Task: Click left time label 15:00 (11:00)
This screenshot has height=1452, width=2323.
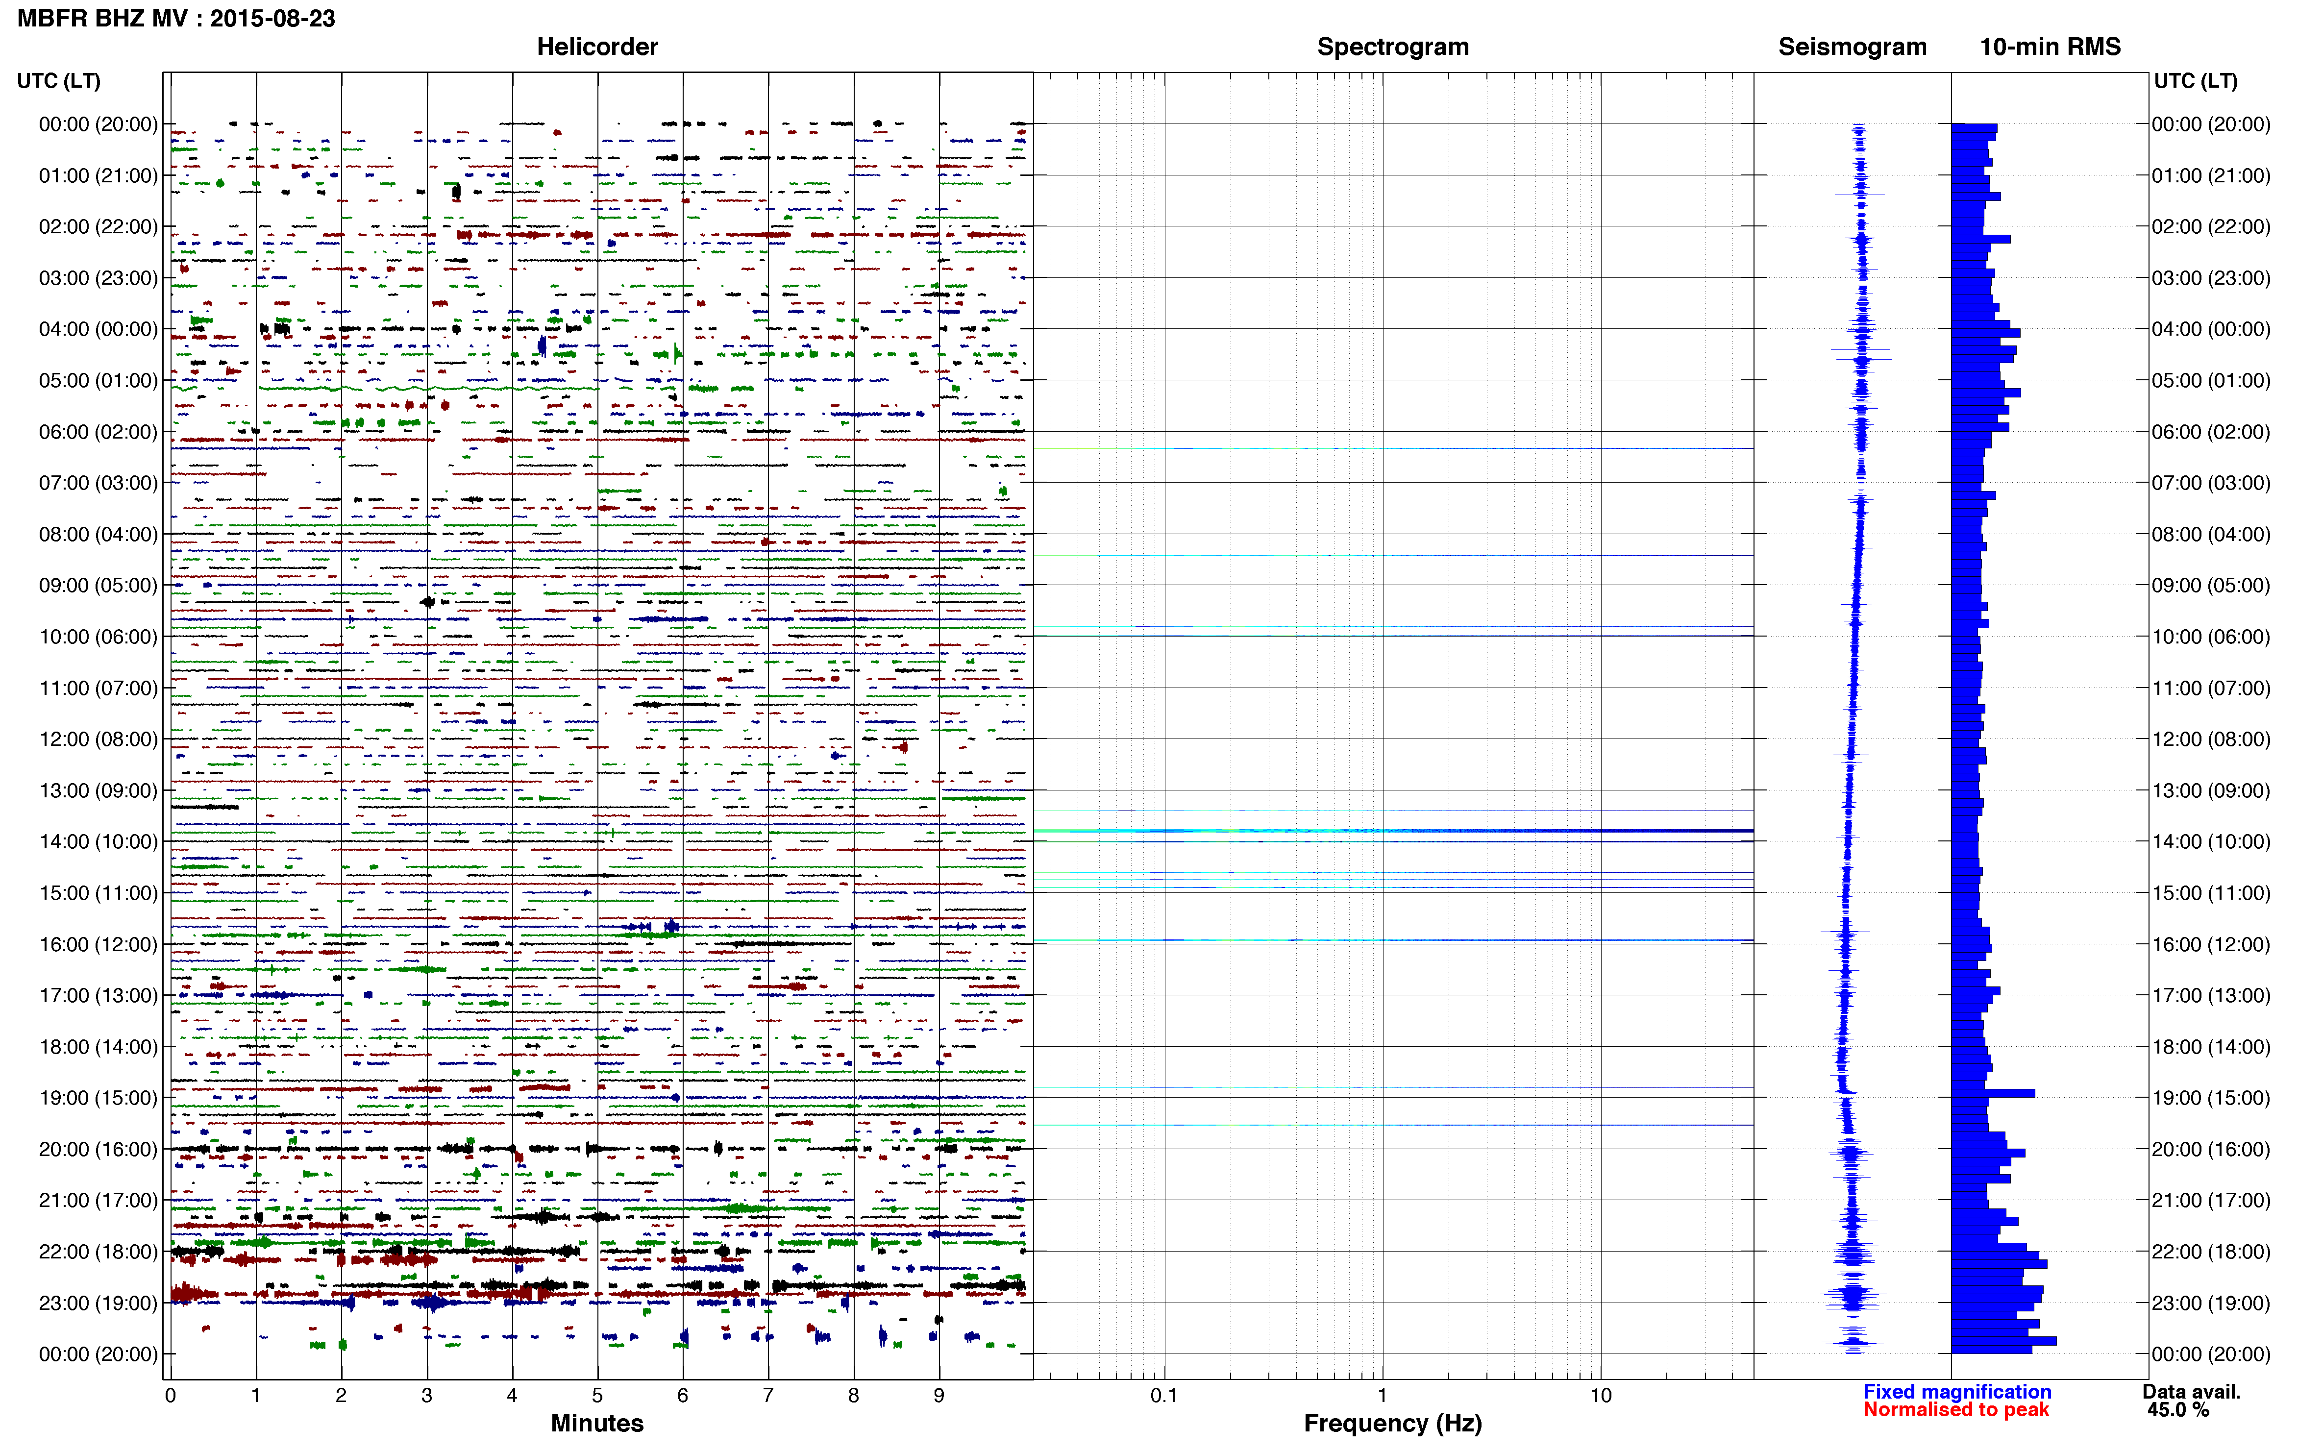Action: coord(98,893)
